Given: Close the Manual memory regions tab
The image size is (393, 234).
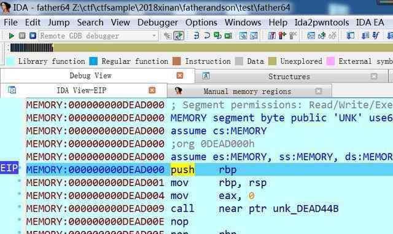Looking at the screenshot, I should (x=318, y=91).
